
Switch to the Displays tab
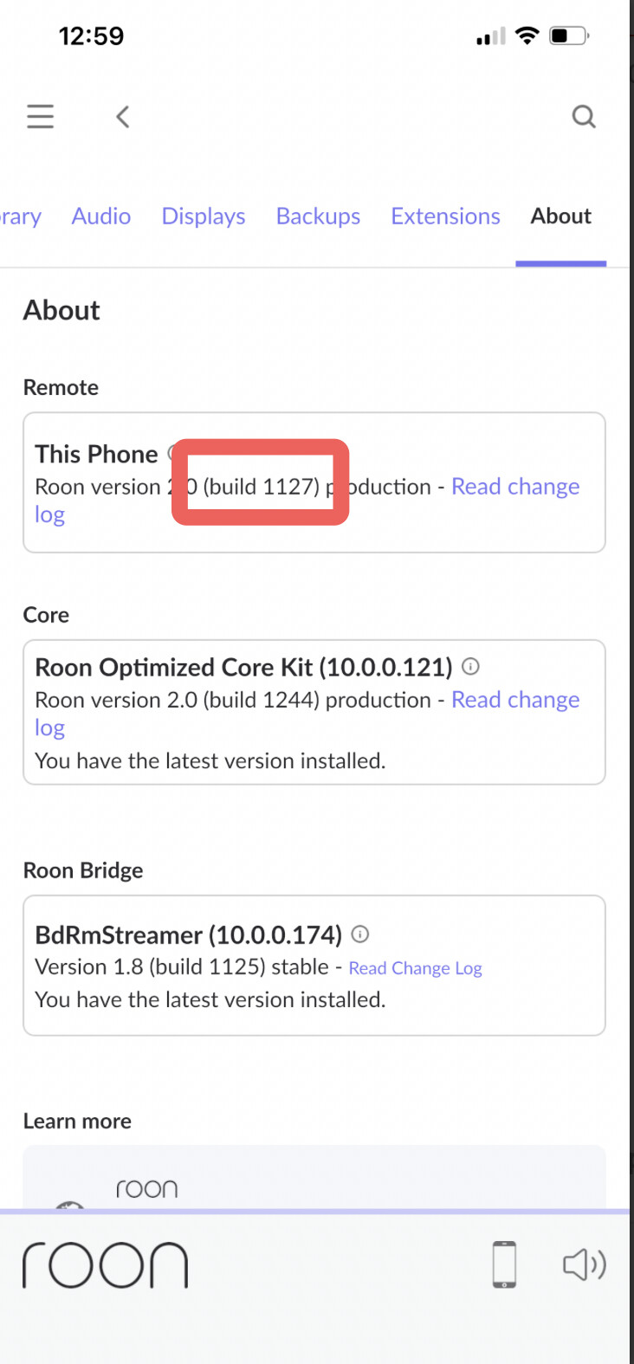204,217
